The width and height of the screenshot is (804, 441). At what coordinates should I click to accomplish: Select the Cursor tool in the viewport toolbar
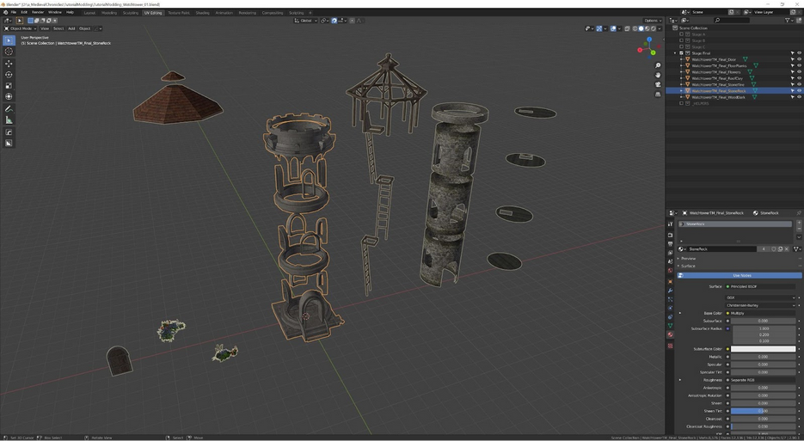pyautogui.click(x=9, y=52)
